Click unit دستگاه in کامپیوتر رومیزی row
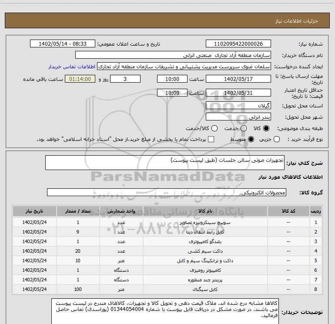Screen dimensions: 335x324 [121, 271]
